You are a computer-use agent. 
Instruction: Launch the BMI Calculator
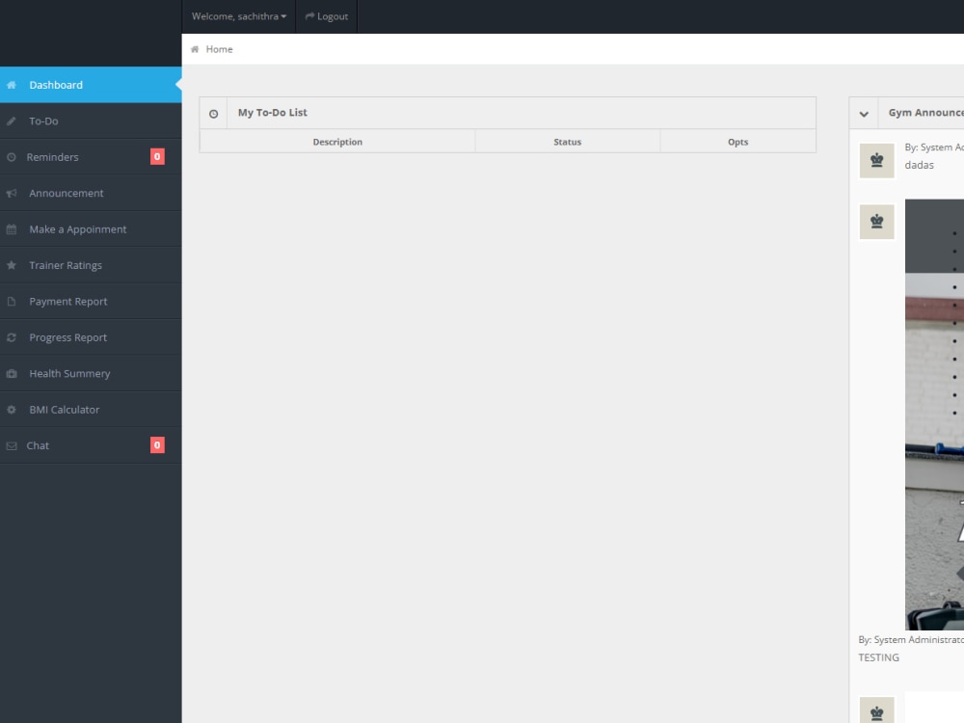[x=91, y=410]
